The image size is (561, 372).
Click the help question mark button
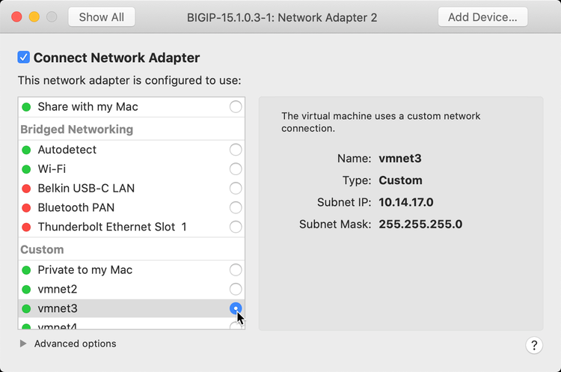(534, 345)
